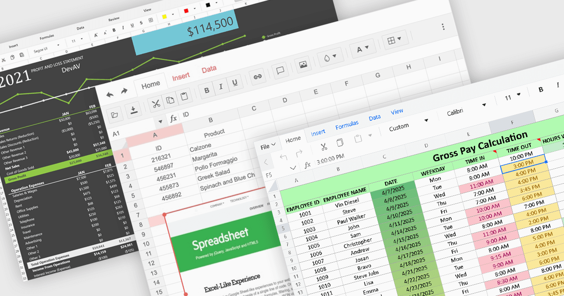Open File menu in Gross Pay window
564x296 pixels.
(267, 147)
